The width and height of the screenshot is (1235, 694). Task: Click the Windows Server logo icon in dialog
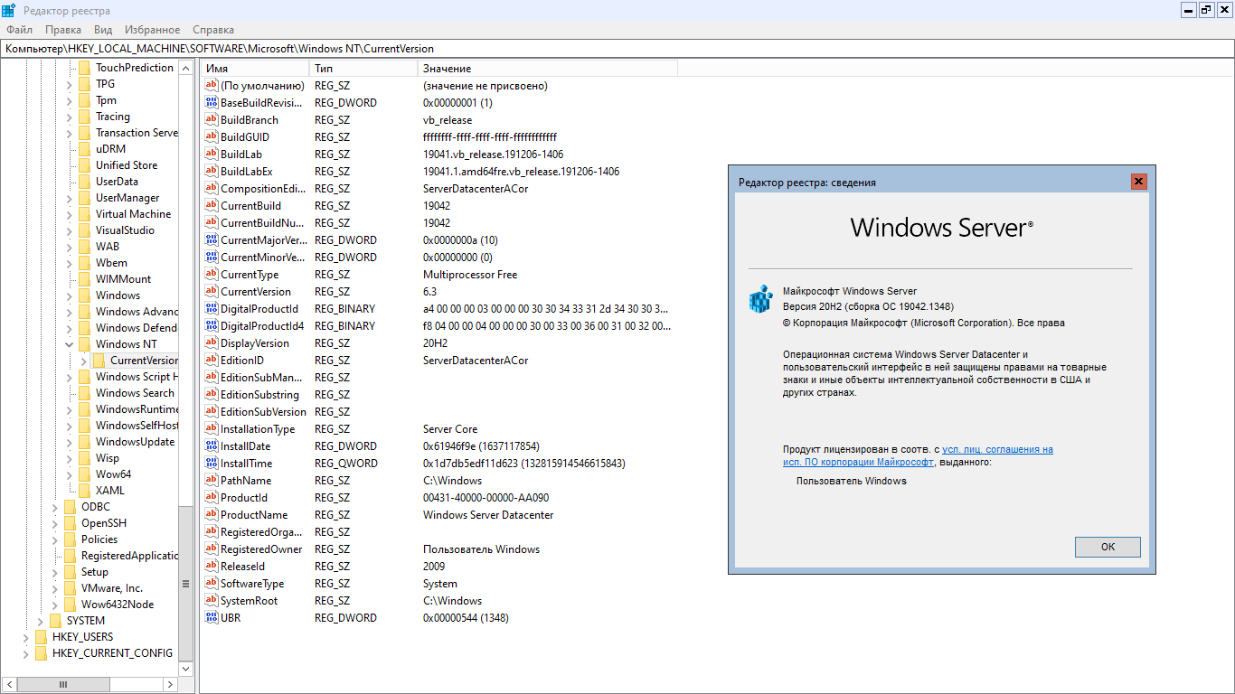tap(760, 300)
